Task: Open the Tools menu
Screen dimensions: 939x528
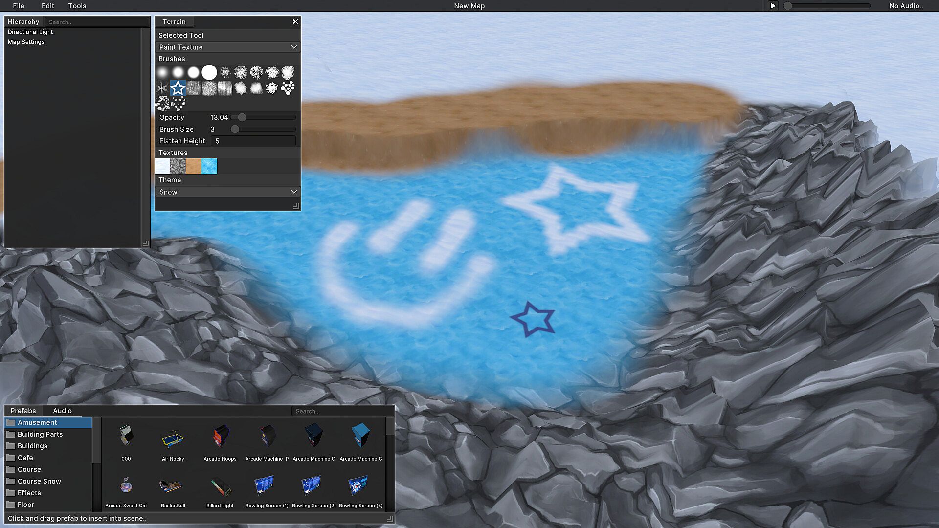Action: pos(77,6)
